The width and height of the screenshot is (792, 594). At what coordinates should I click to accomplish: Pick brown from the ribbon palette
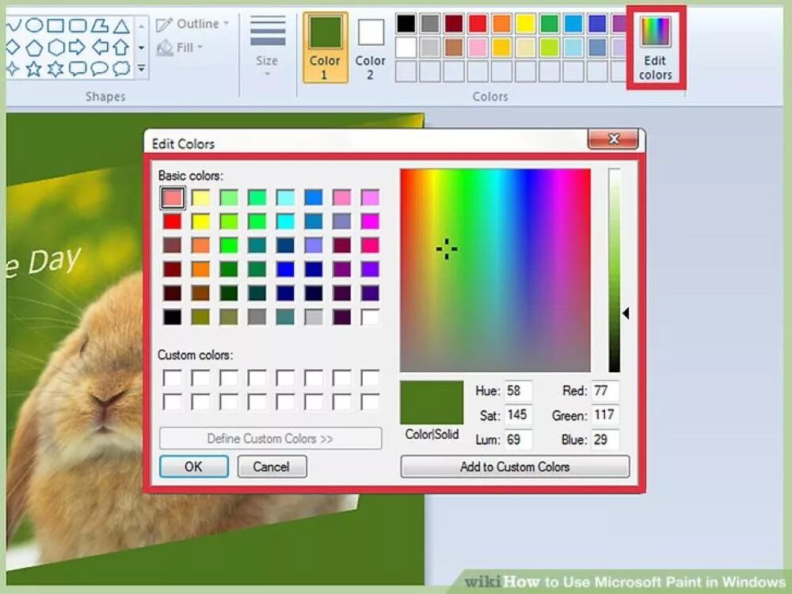pyautogui.click(x=454, y=48)
